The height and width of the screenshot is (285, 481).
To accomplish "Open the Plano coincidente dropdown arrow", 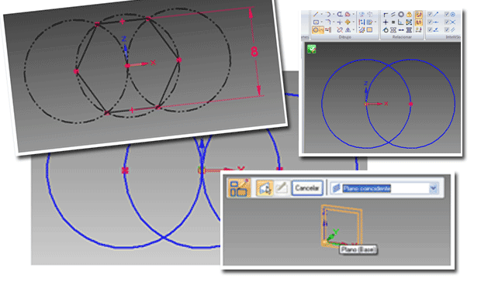I will [433, 188].
